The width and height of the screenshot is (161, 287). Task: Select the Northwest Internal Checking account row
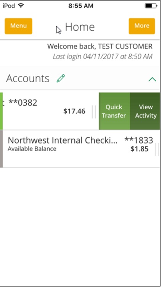[x=80, y=149]
